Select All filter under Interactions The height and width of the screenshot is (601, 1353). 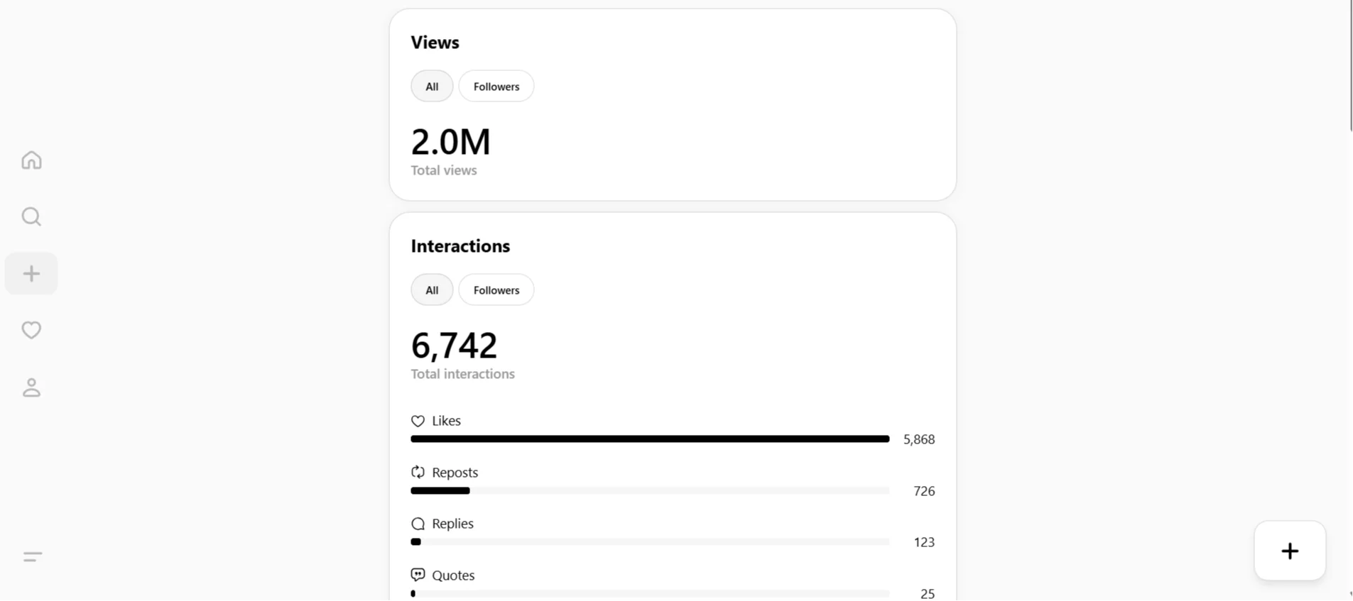click(432, 290)
